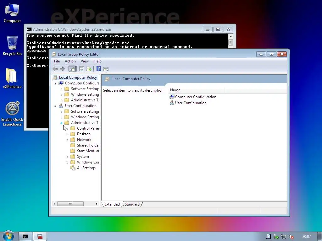Click the Back arrow toolbar icon

click(55, 69)
